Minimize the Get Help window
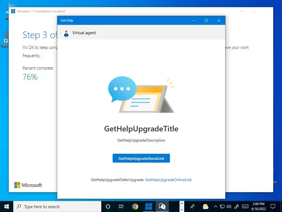Image resolution: width=282 pixels, height=212 pixels. [194, 20]
